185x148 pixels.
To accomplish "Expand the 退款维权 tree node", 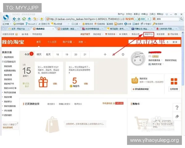I will point(3,115).
